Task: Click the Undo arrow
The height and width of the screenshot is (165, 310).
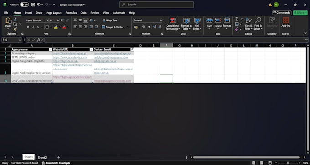Action: tap(39, 5)
